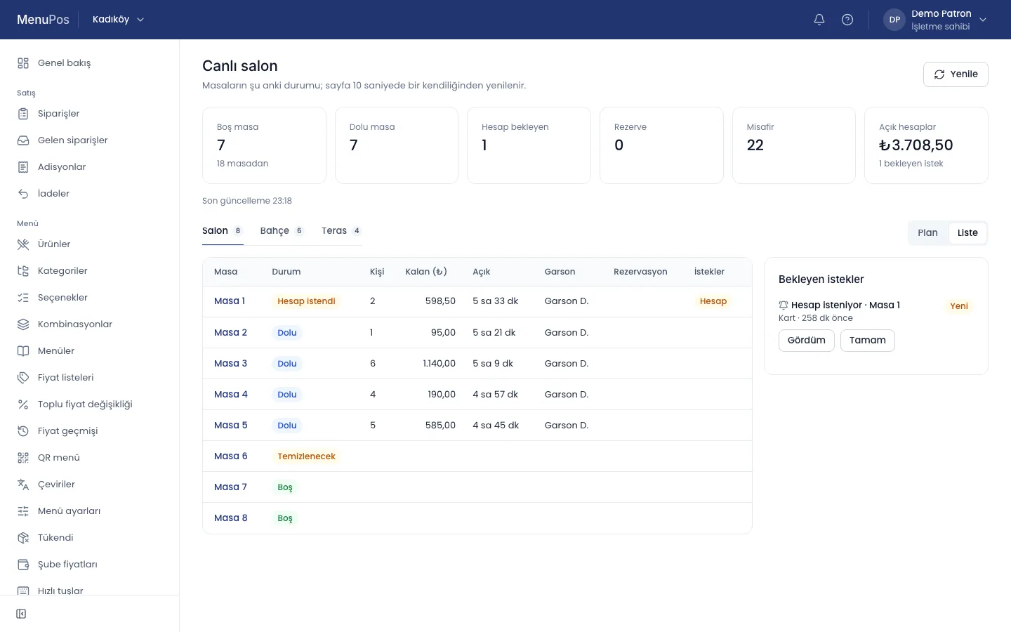The image size is (1011, 632).
Task: Open Fiyat geçmişi in the sidebar
Action: click(x=90, y=431)
